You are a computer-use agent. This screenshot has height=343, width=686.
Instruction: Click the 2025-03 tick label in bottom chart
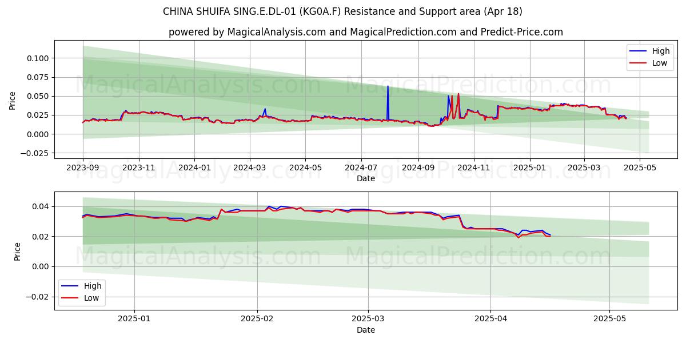pos(368,320)
